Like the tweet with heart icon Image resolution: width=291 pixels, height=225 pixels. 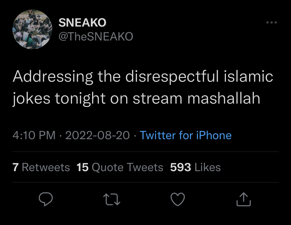(x=178, y=199)
